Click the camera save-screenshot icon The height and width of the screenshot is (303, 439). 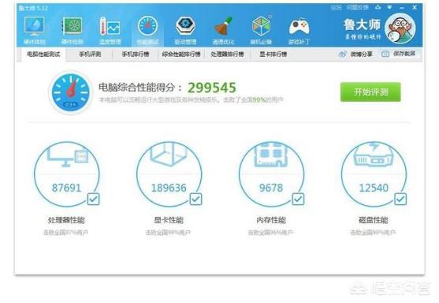pyautogui.click(x=385, y=54)
